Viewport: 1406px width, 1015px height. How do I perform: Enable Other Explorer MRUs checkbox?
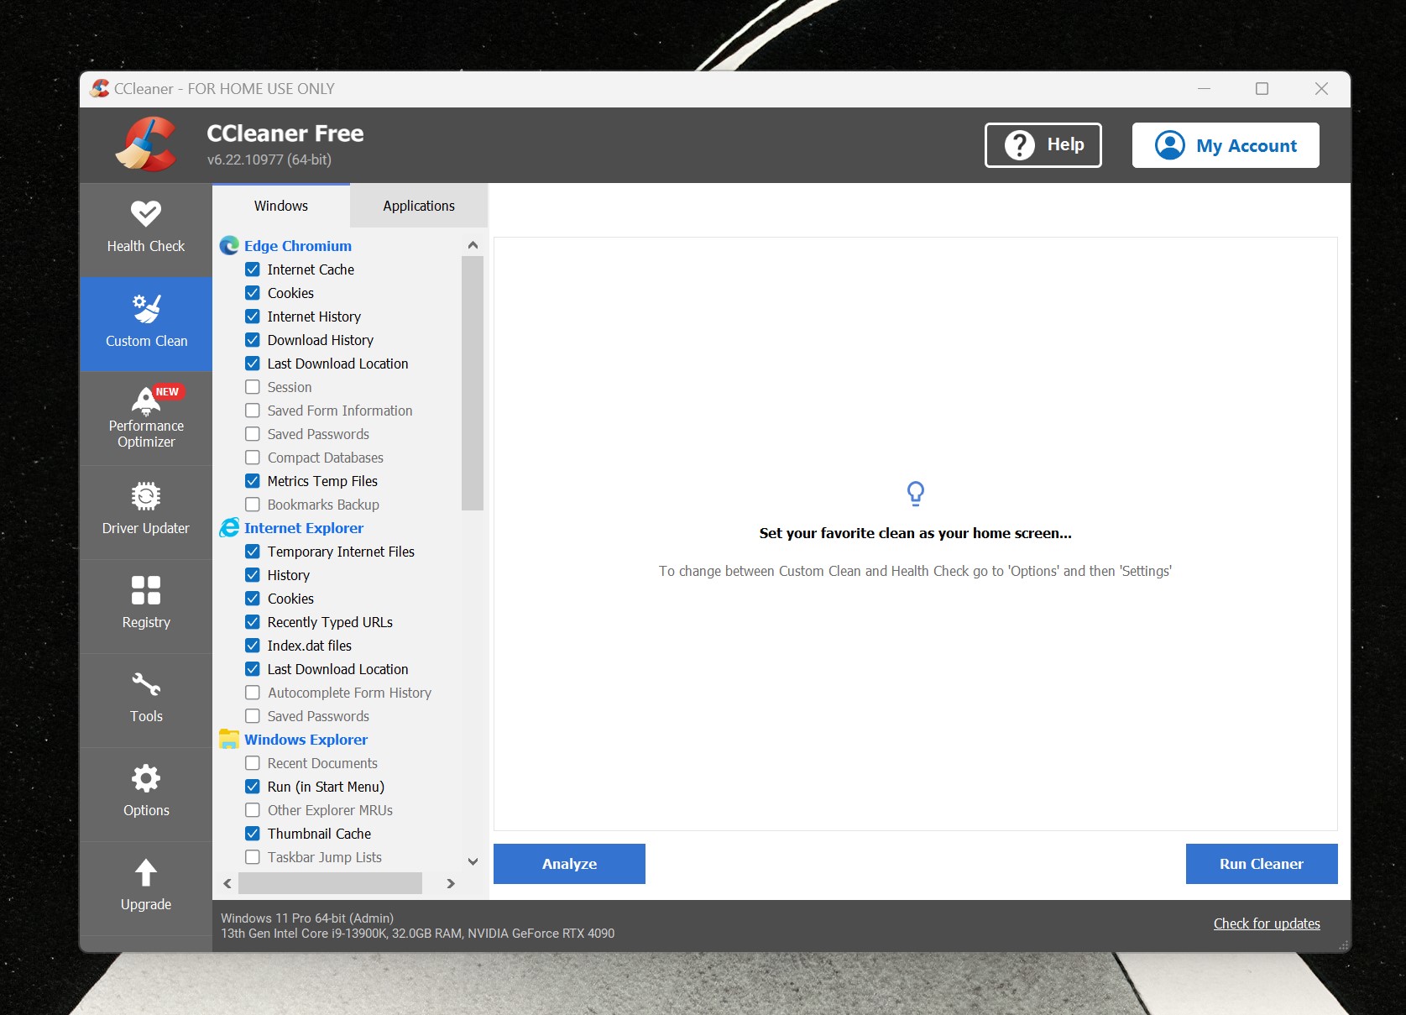pyautogui.click(x=252, y=810)
